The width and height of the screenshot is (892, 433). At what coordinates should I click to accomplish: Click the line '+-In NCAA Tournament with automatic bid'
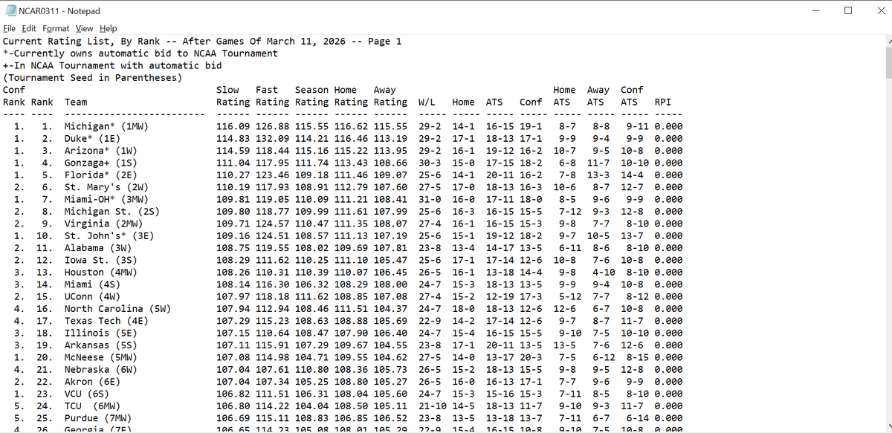tap(112, 65)
